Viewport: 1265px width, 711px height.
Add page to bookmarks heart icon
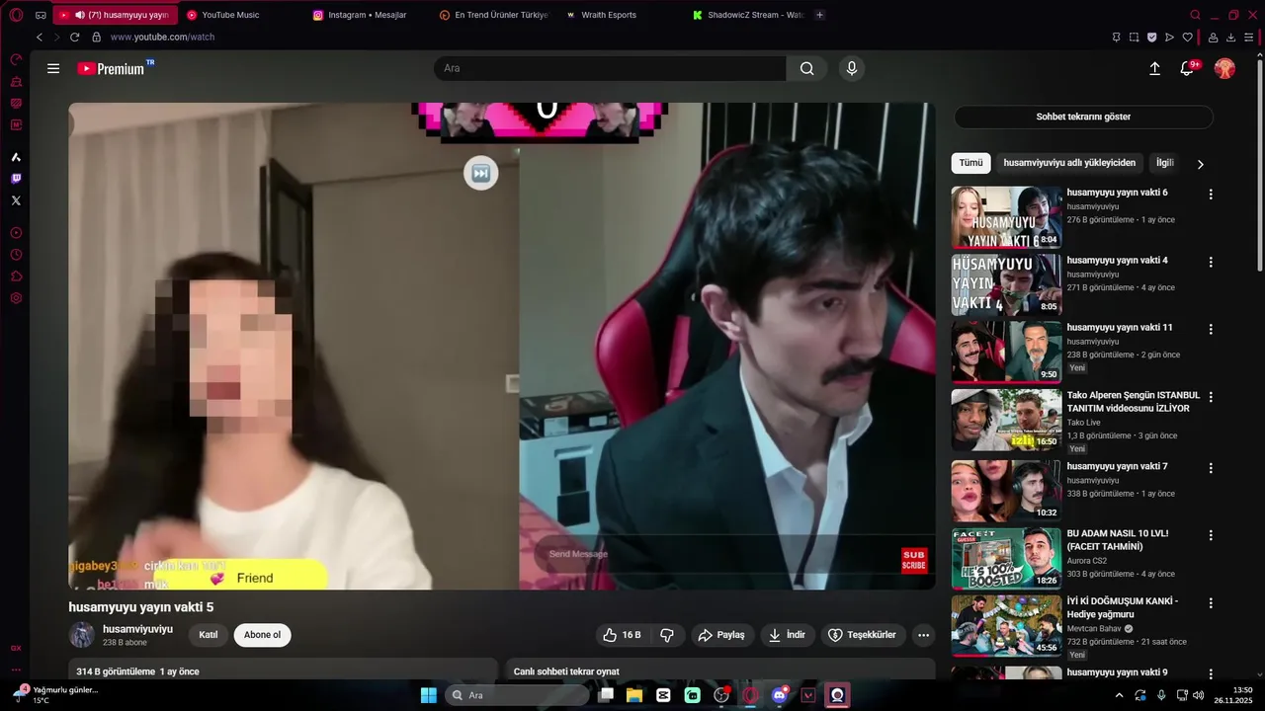tap(1188, 38)
